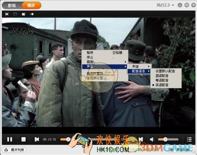Switch to fullscreen with the top-left toolbar icon
Image resolution: width=197 pixels, height=155 pixels.
(7, 14)
